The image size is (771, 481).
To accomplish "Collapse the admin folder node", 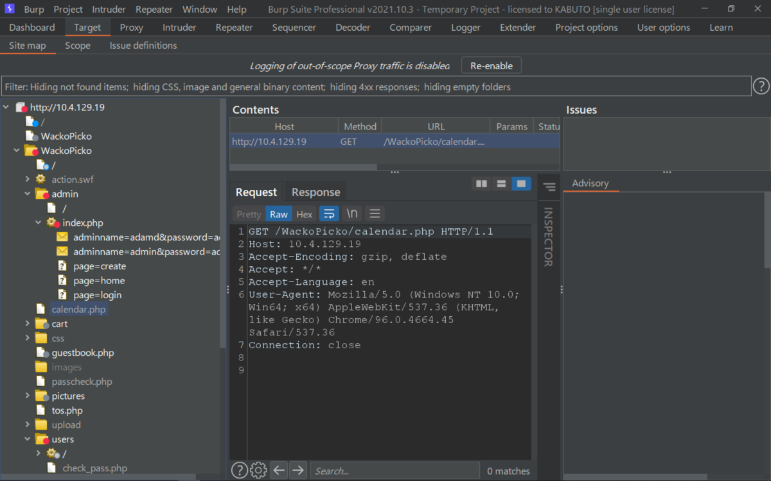I will coord(28,194).
